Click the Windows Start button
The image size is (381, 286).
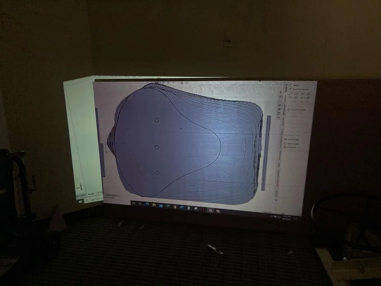tap(80, 201)
